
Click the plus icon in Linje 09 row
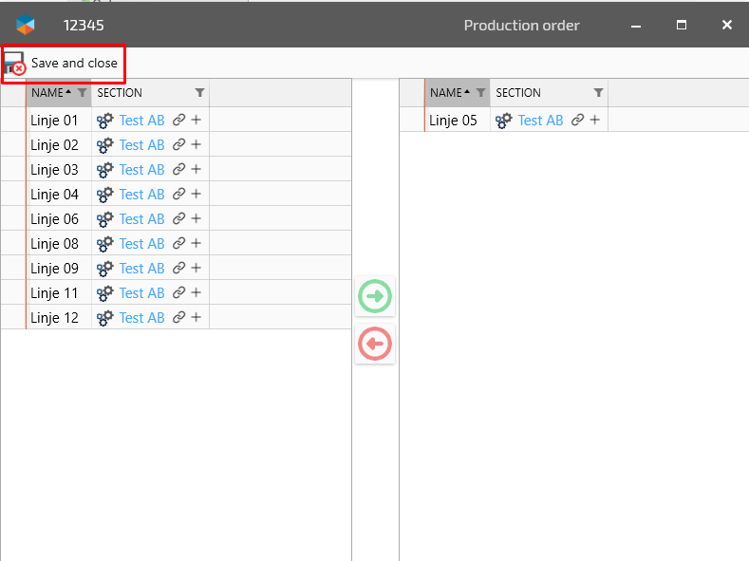pos(196,269)
